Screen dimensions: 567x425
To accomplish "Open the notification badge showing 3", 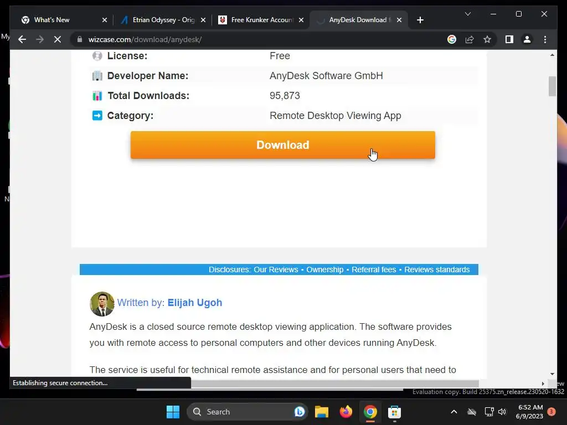I will coord(551,412).
